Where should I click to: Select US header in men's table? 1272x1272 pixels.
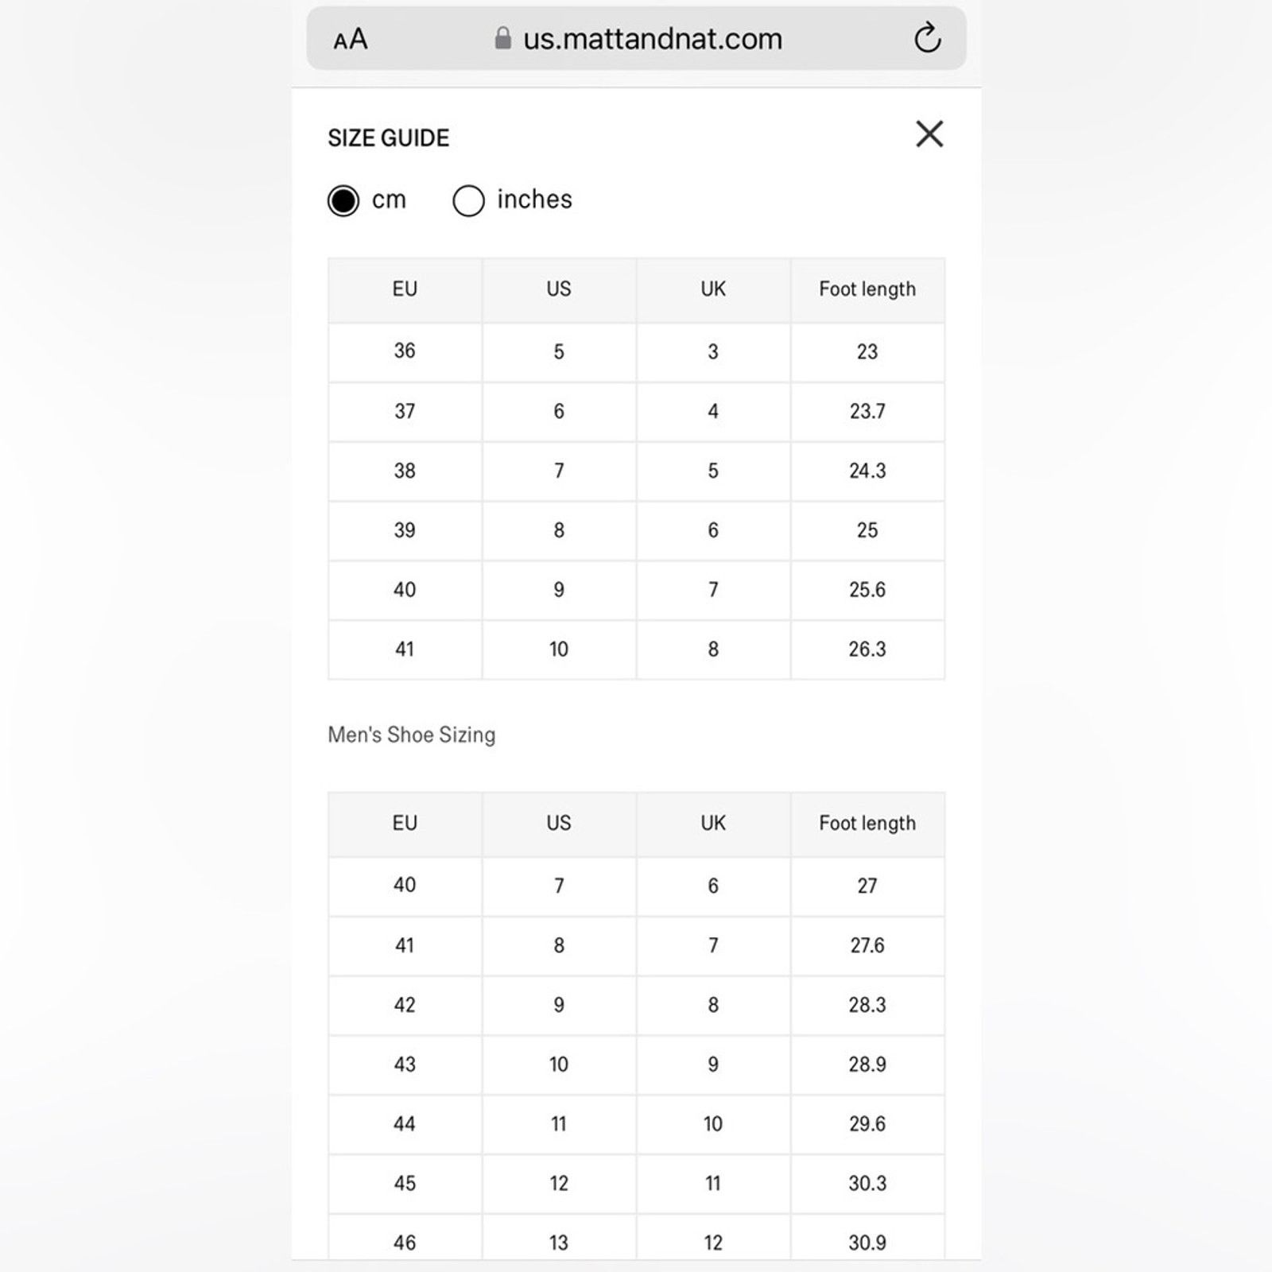tap(559, 824)
